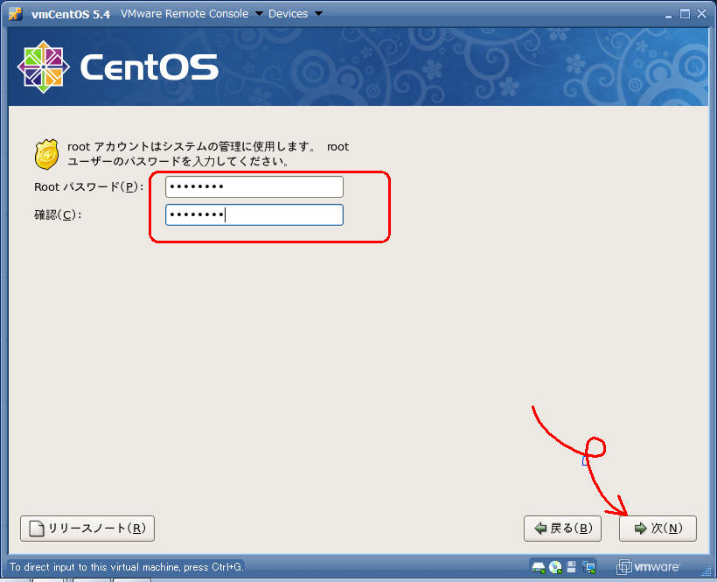Click the vmCentOS 5.4 title text
The width and height of the screenshot is (717, 582).
pos(70,14)
